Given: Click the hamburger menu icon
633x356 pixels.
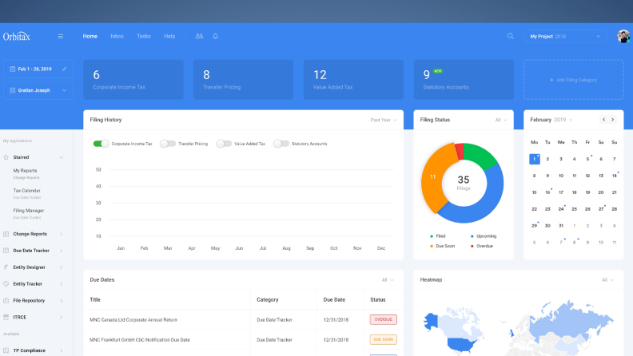Looking at the screenshot, I should point(61,36).
